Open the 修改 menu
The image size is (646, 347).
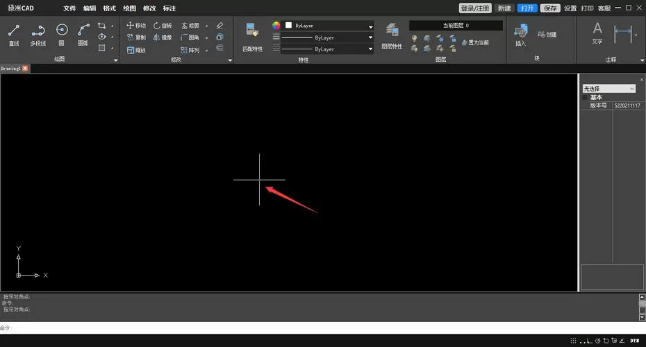[149, 8]
